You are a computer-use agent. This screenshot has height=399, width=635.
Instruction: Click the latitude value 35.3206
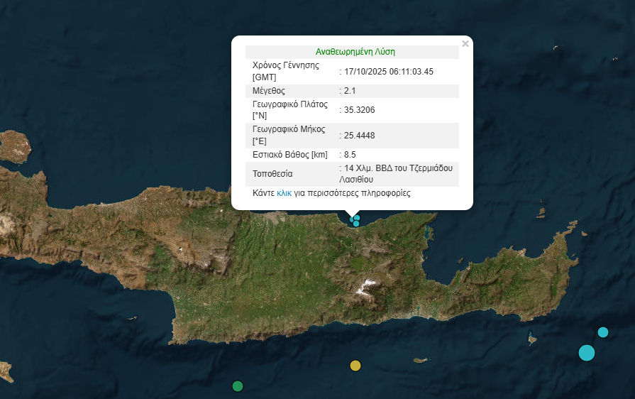pos(360,110)
